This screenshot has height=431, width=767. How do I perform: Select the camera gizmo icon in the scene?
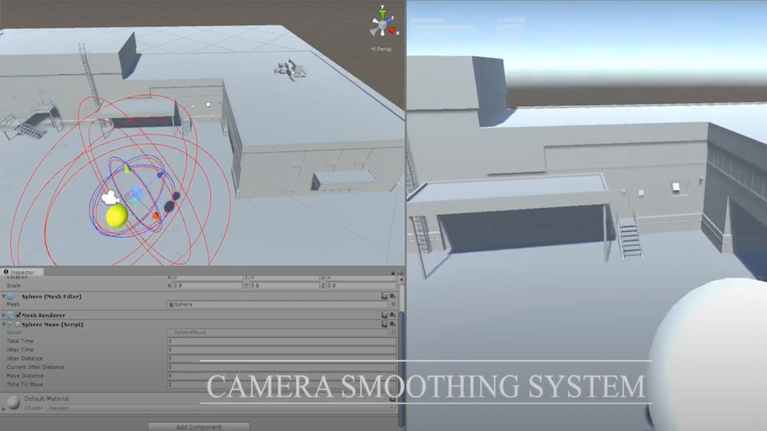(x=110, y=198)
